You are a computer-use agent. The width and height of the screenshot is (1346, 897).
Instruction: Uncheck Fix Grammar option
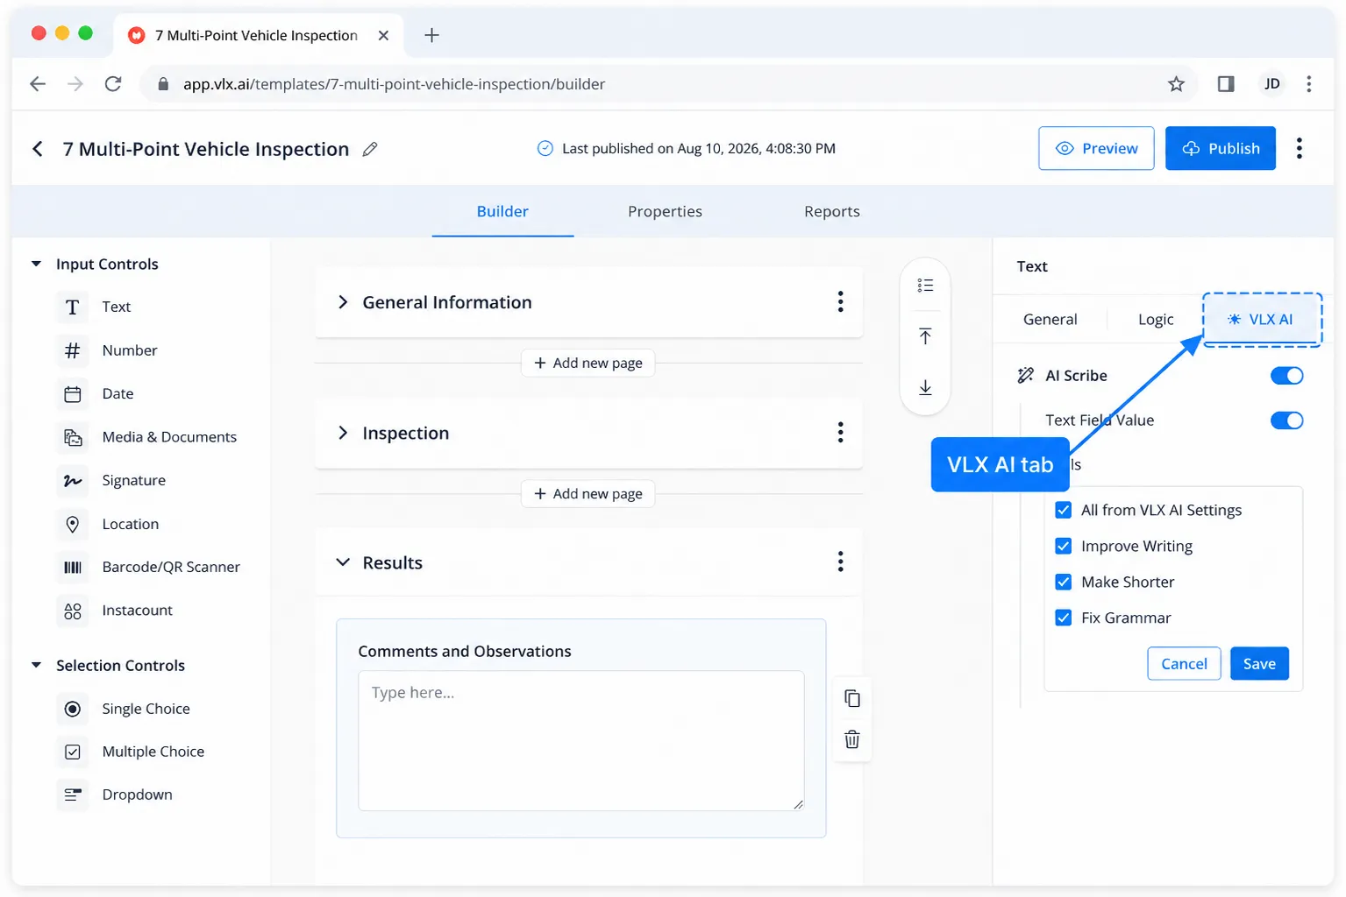point(1064,618)
